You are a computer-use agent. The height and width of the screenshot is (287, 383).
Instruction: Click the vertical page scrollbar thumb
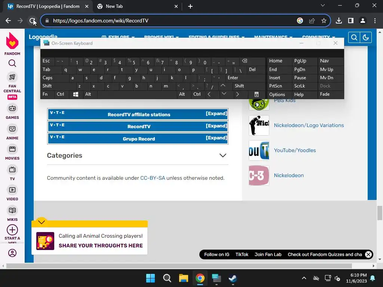[379, 213]
